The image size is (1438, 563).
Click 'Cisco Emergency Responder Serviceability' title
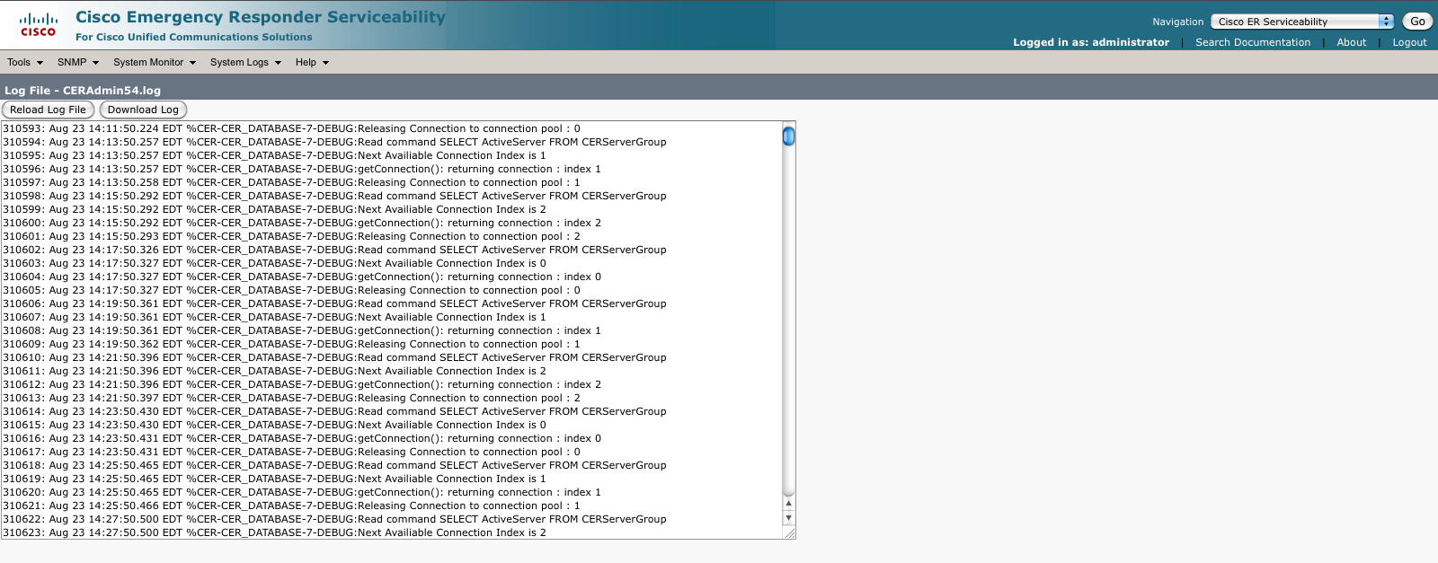point(261,17)
